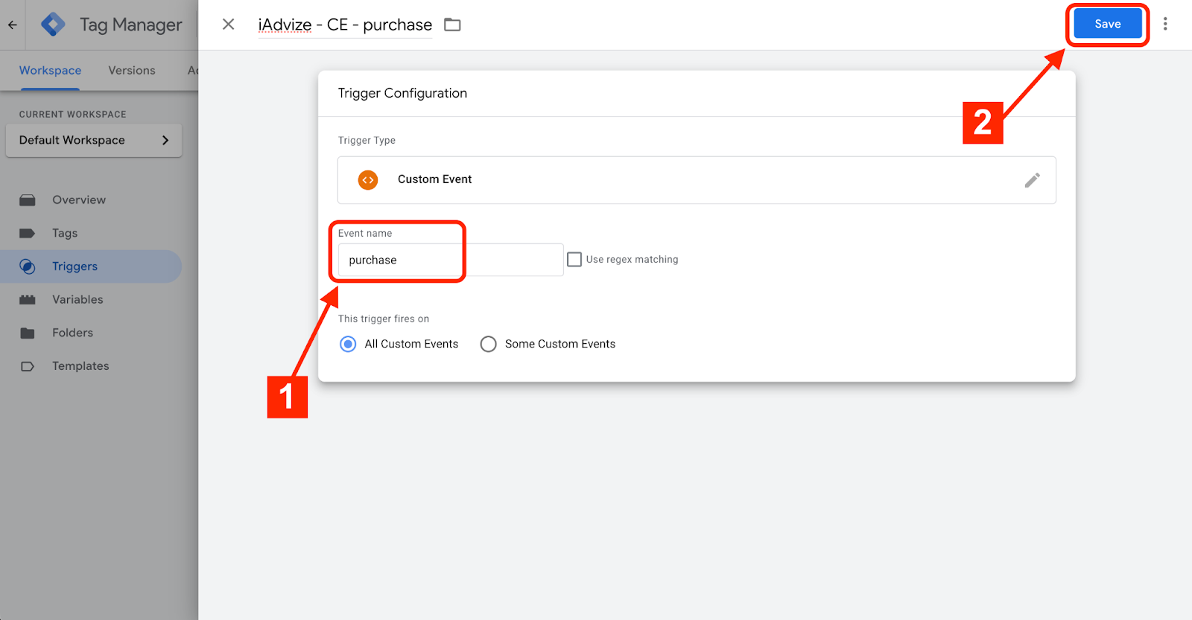This screenshot has height=620, width=1192.
Task: Click the Tag Manager diamond logo
Action: pyautogui.click(x=53, y=25)
